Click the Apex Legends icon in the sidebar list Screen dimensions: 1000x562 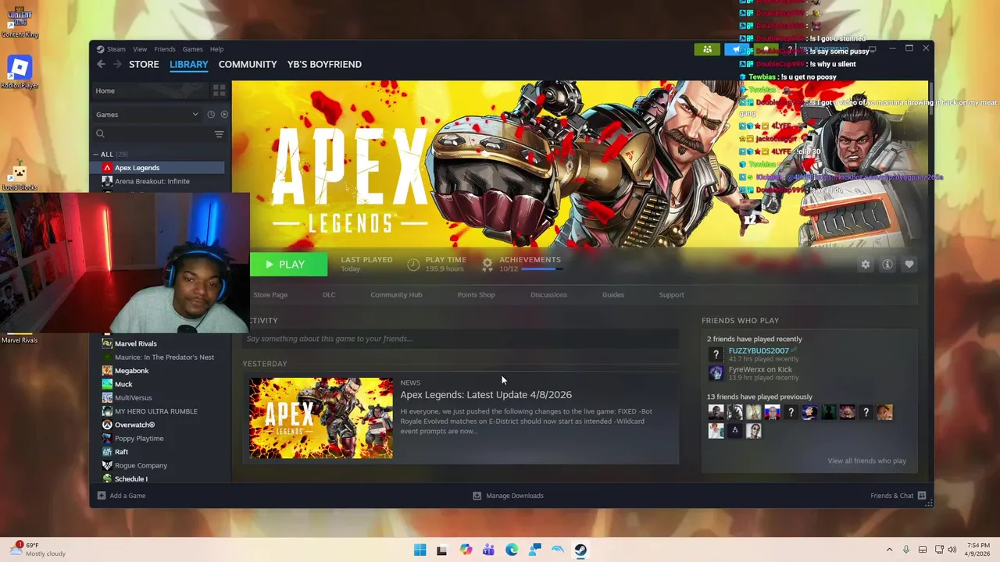pyautogui.click(x=107, y=168)
